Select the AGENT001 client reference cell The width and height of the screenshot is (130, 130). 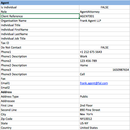pyautogui.click(x=105, y=16)
